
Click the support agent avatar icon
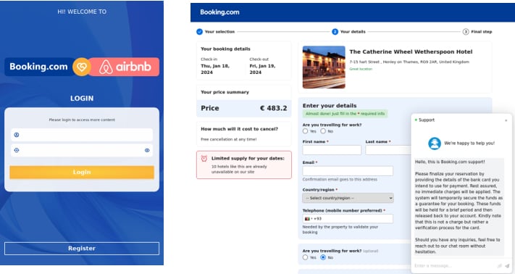point(434,144)
